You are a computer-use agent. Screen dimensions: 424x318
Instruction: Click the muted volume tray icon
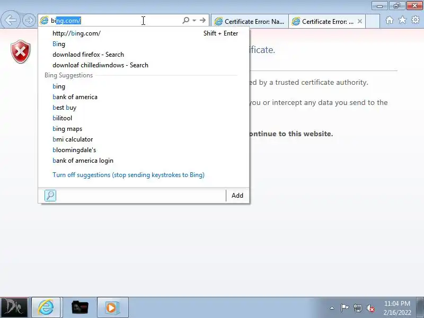coord(370,308)
